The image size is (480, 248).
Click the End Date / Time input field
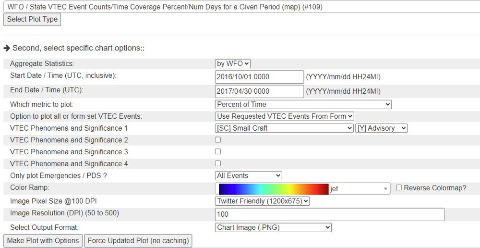[259, 91]
